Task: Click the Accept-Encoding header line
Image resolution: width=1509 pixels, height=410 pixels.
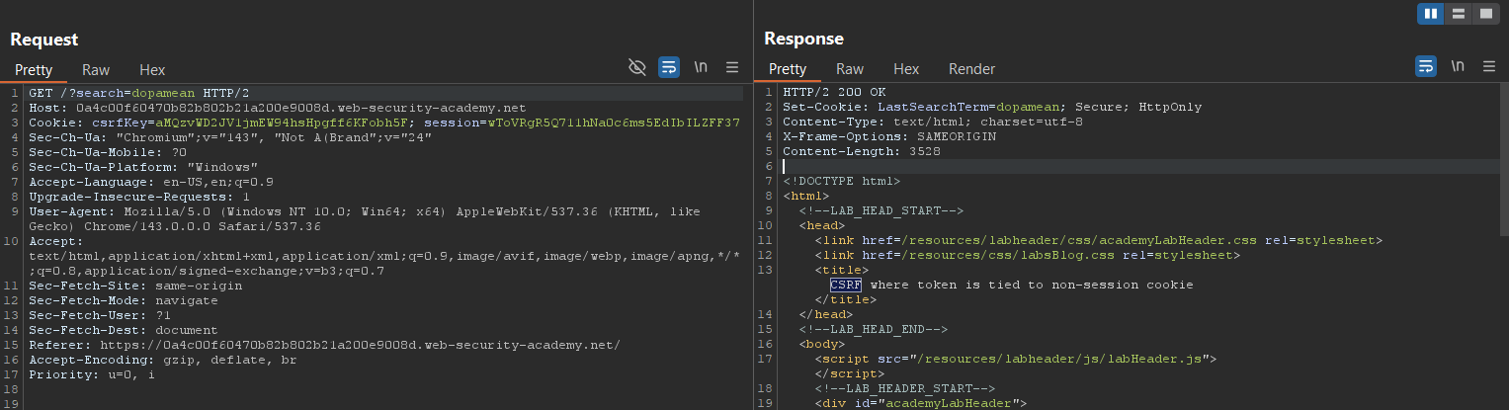Action: pyautogui.click(x=163, y=360)
